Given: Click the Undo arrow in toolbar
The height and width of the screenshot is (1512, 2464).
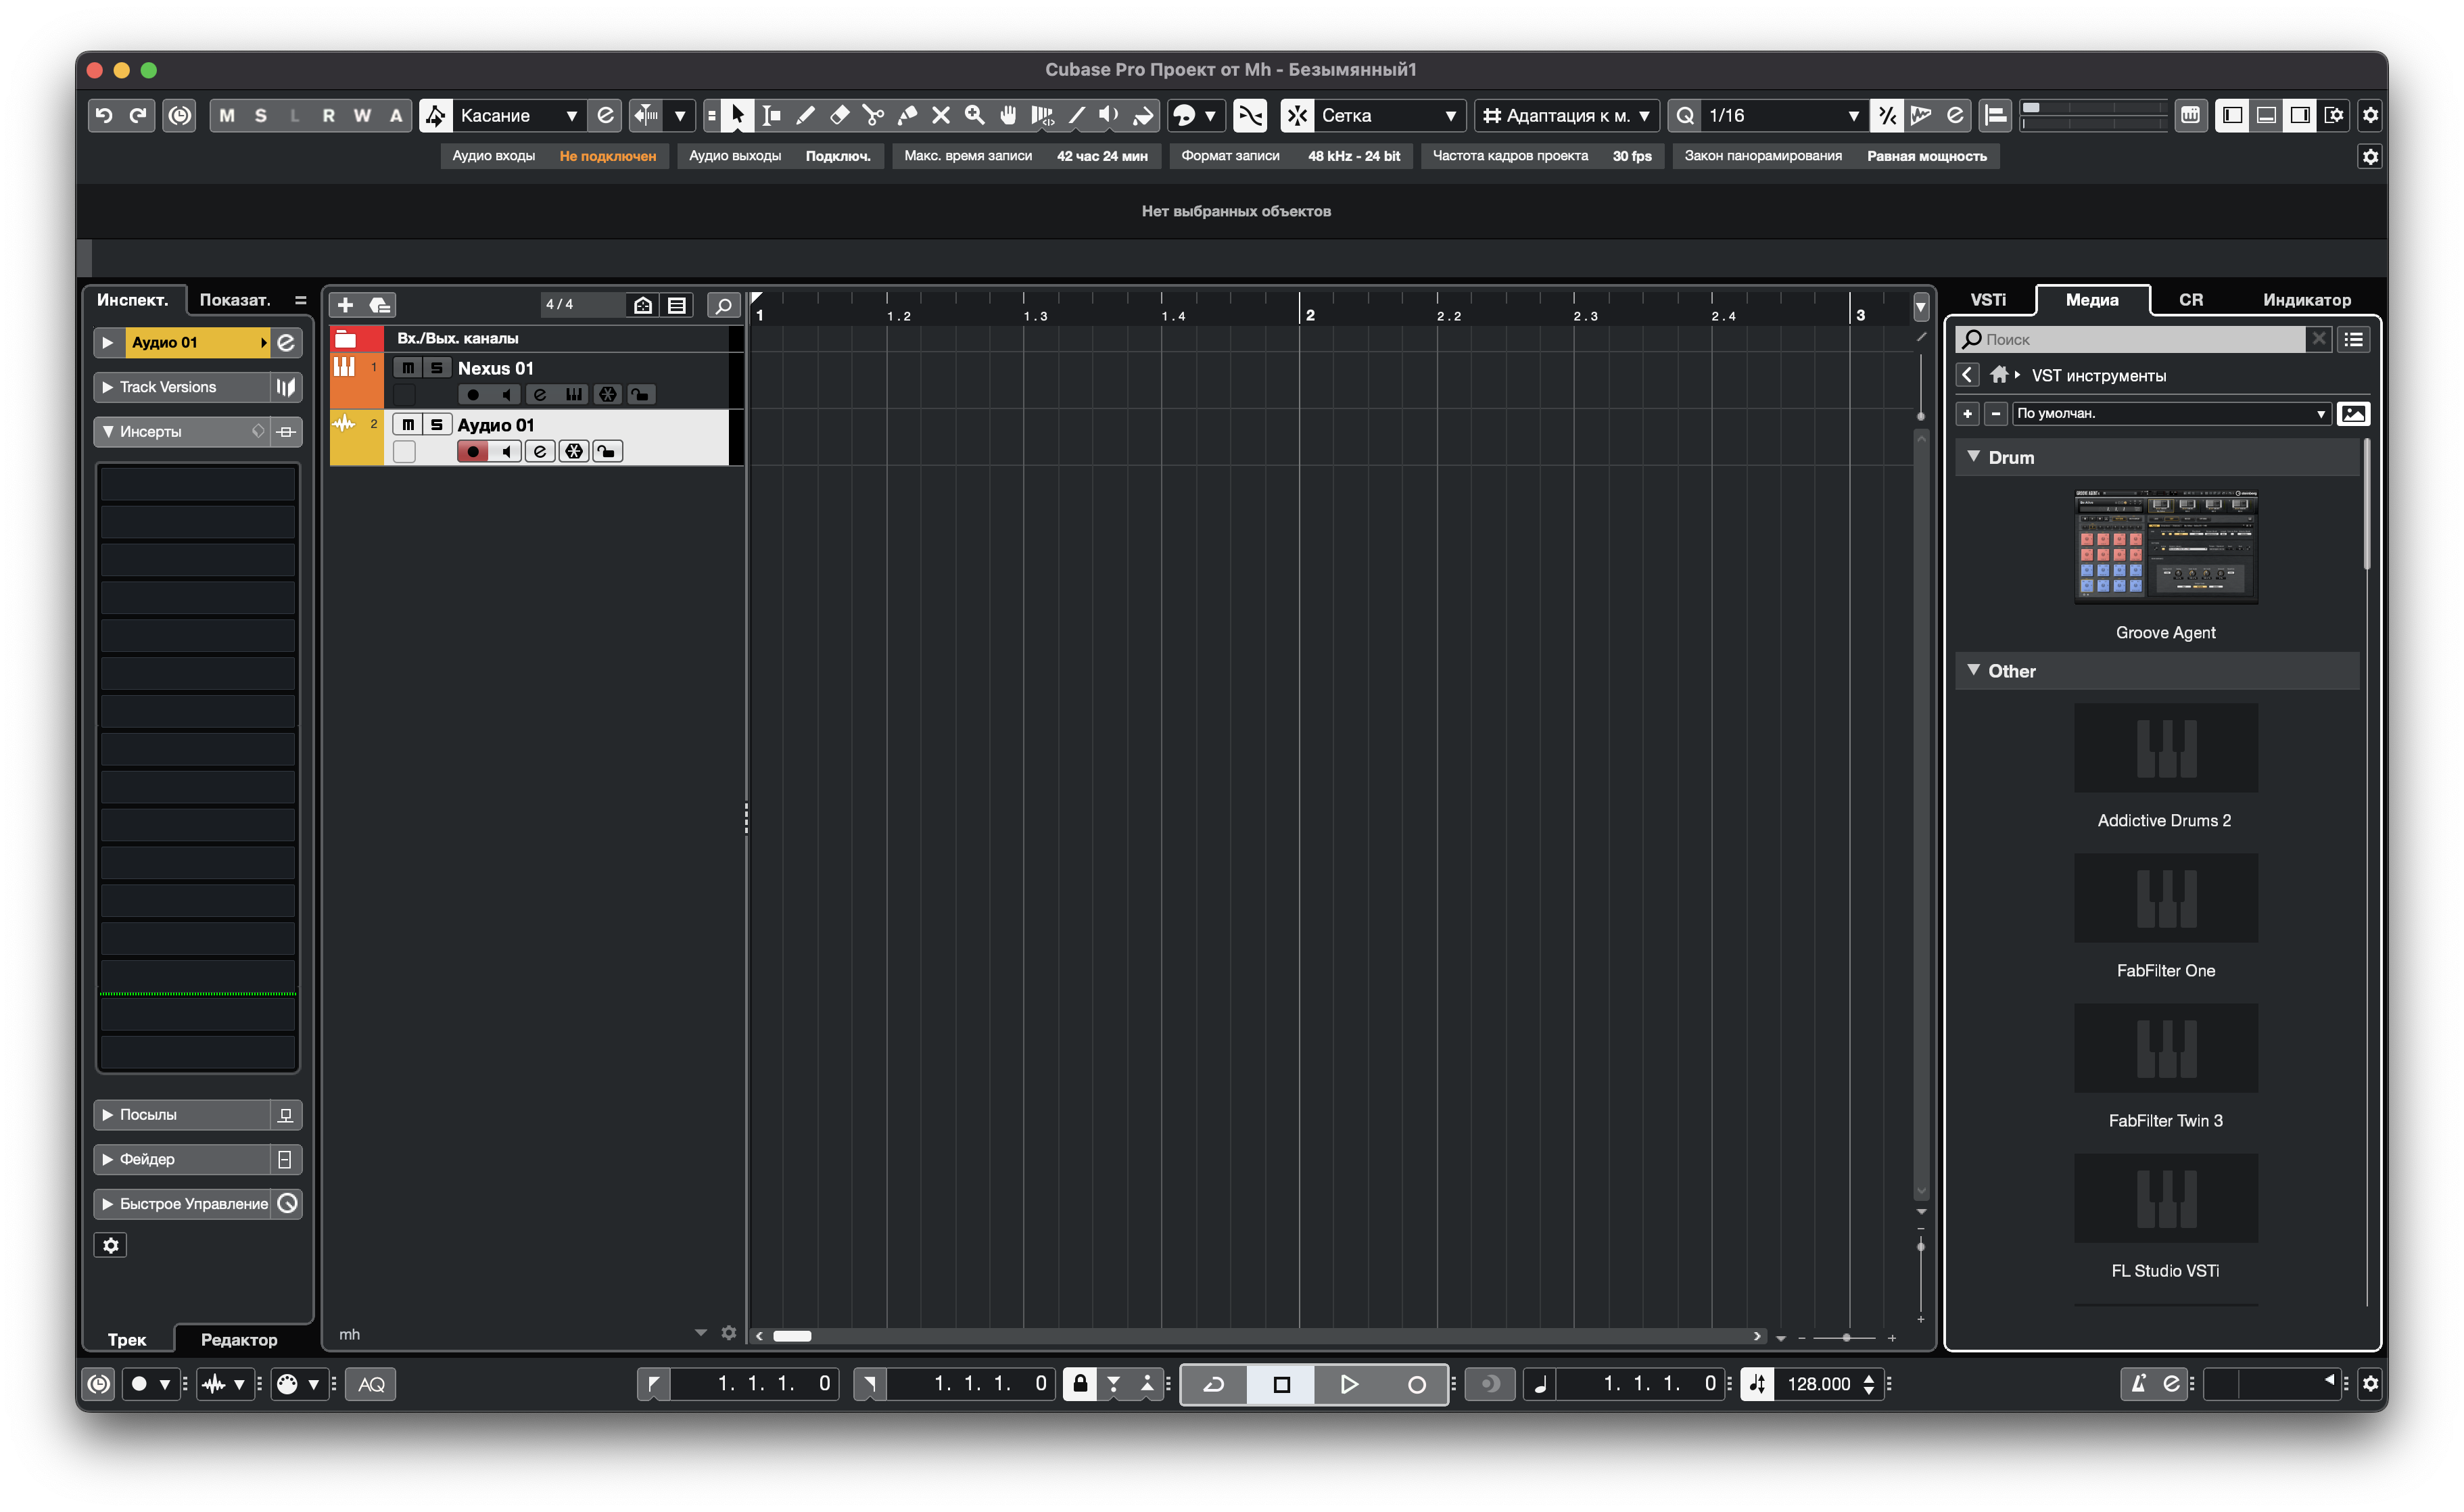Looking at the screenshot, I should 104,115.
